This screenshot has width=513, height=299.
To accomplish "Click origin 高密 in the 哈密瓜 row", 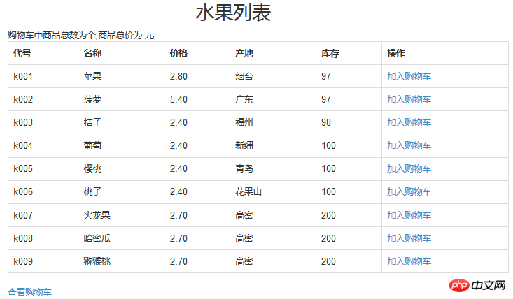I will pos(244,239).
